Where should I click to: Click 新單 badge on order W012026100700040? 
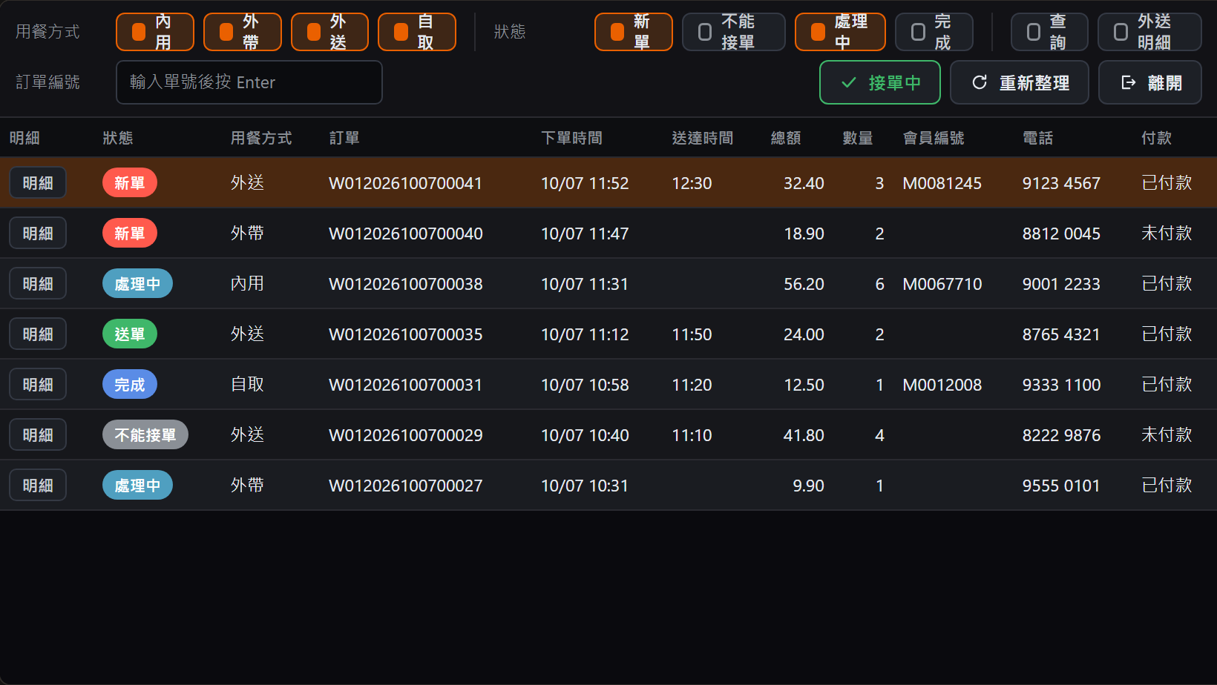coord(130,234)
